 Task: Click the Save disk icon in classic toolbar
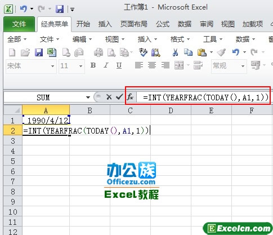[x=39, y=52]
